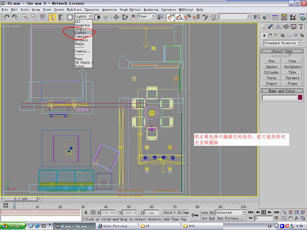This screenshot has width=307, height=230.
Task: Toggle the selection lock icon
Action: coord(85,212)
